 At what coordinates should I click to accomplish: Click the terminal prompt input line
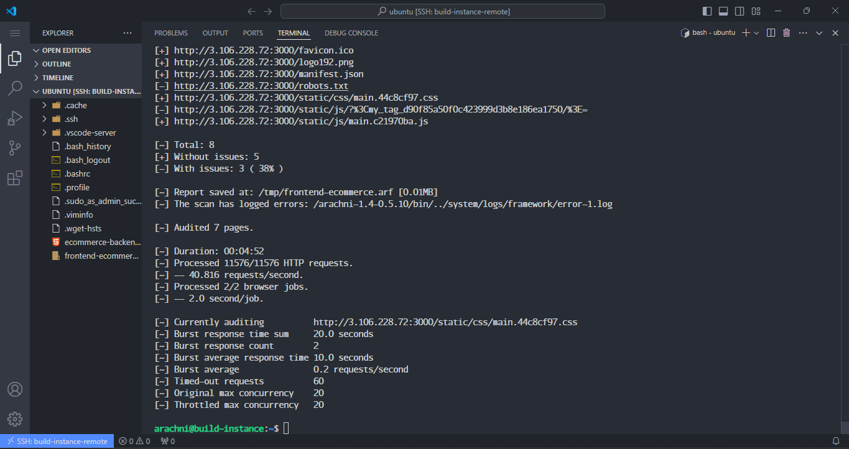(x=221, y=428)
